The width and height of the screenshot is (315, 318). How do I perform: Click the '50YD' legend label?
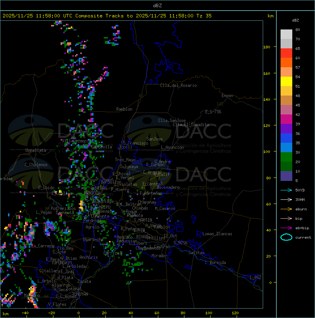click(x=300, y=190)
